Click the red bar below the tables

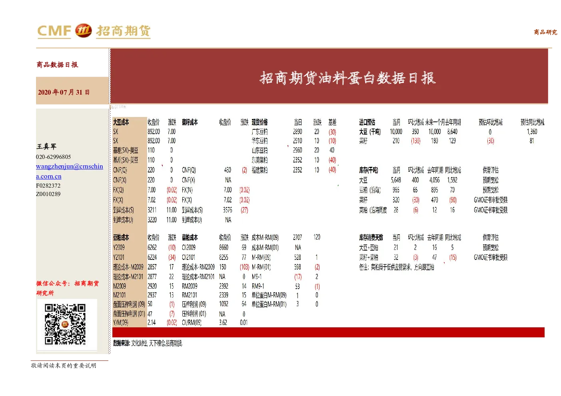[328, 332]
